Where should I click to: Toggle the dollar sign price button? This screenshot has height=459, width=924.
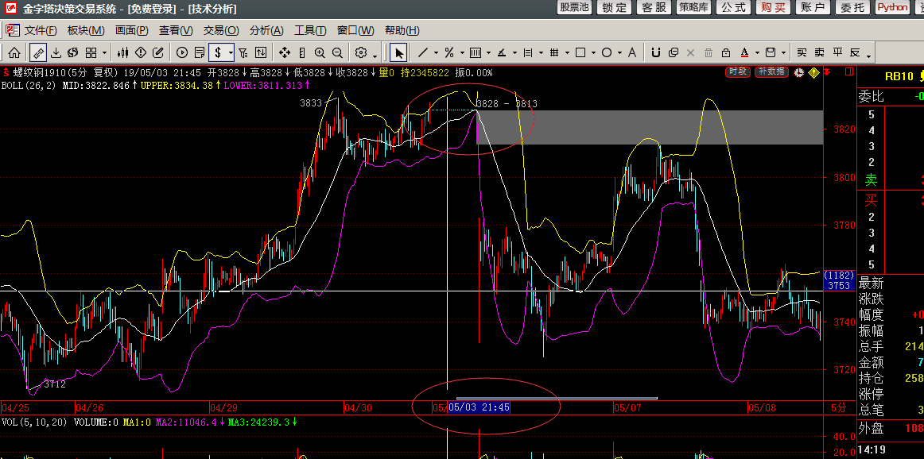(x=217, y=53)
